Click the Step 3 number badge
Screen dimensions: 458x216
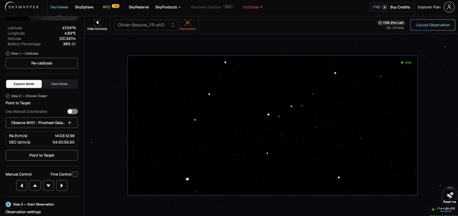click(x=8, y=204)
